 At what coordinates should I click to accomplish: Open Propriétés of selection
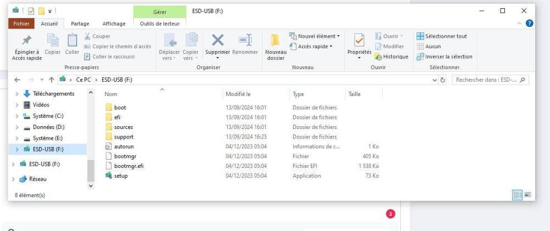[359, 47]
